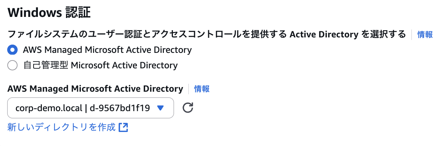Click the external link icon beside 新しいディレクトリを作成
This screenshot has width=436, height=146.
(123, 127)
